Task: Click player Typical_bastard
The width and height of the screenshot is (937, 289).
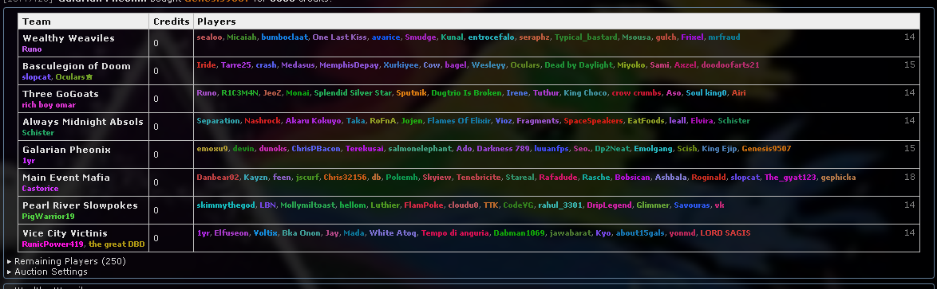Action: [x=586, y=37]
